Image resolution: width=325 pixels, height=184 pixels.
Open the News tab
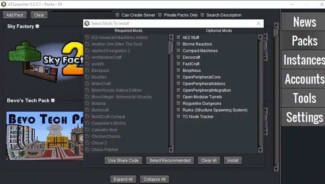pos(303,22)
